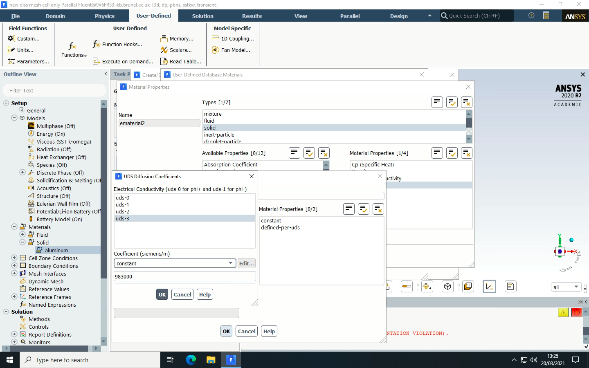Open the 'all' dropdown in graphics toolbar
Image resolution: width=589 pixels, height=368 pixels.
566,287
